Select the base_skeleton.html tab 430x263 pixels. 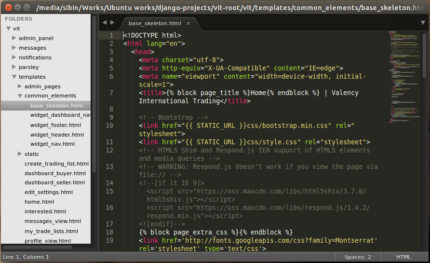[x=155, y=23]
